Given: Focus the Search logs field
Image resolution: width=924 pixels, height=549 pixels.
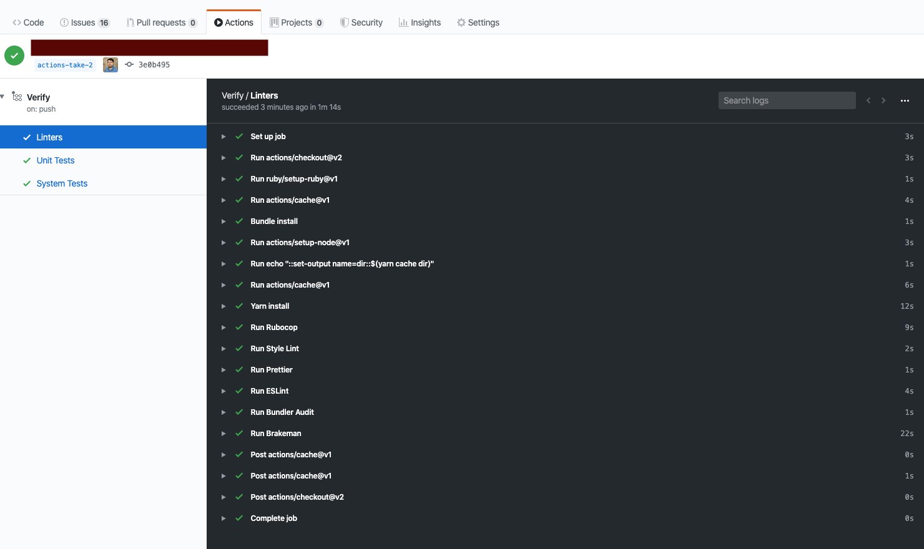Looking at the screenshot, I should tap(787, 100).
